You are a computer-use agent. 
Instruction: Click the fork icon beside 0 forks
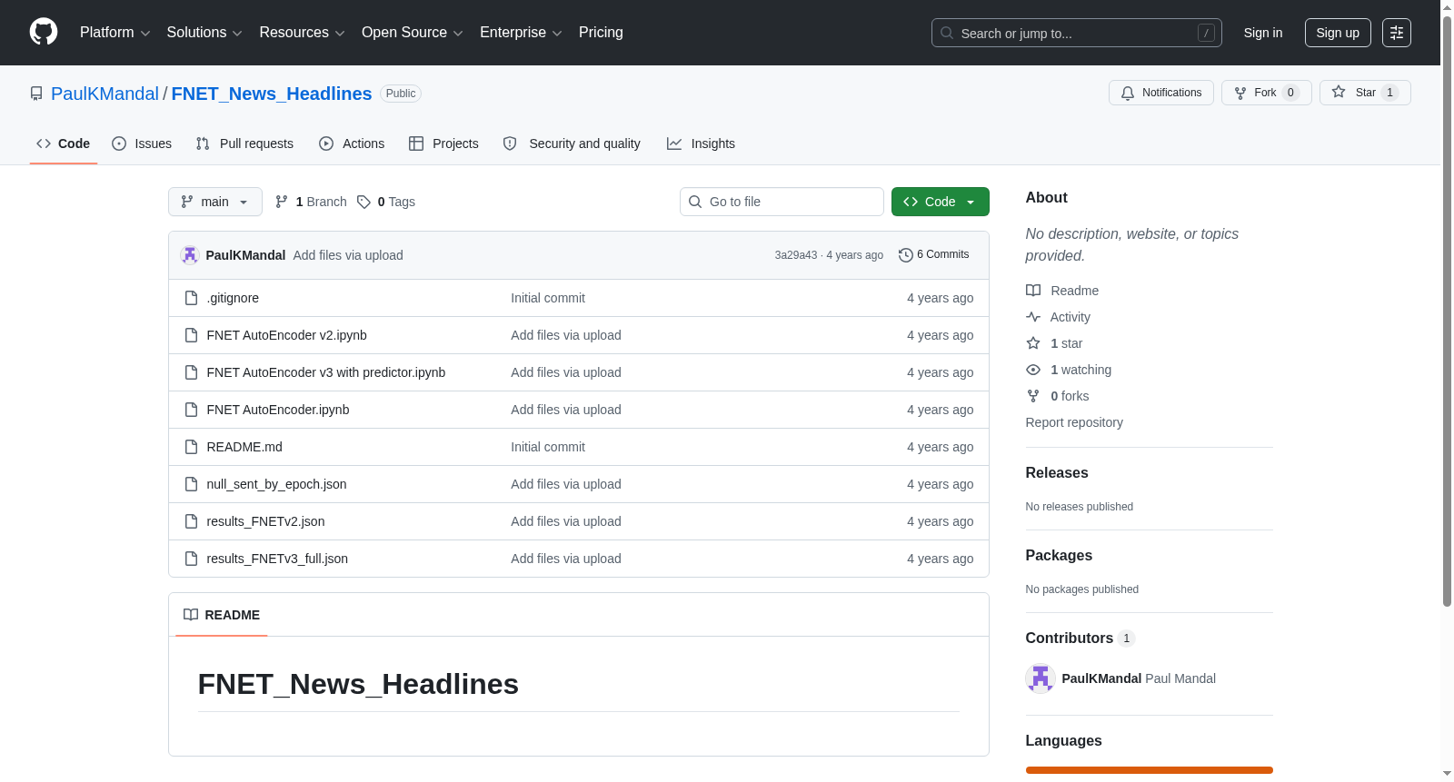(x=1033, y=396)
